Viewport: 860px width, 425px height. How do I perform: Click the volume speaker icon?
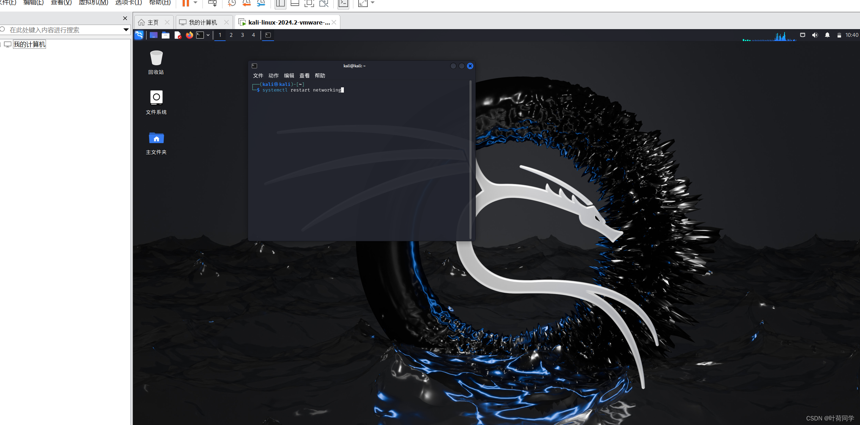(815, 35)
